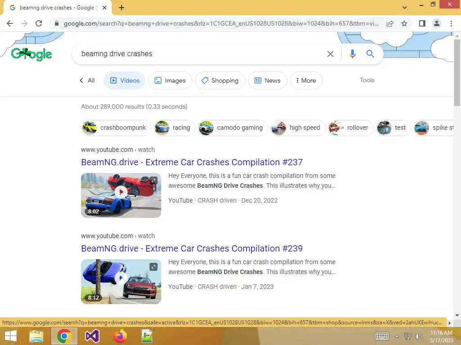The height and width of the screenshot is (345, 461).
Task: Click the scrollbar down arrow
Action: coord(457,315)
